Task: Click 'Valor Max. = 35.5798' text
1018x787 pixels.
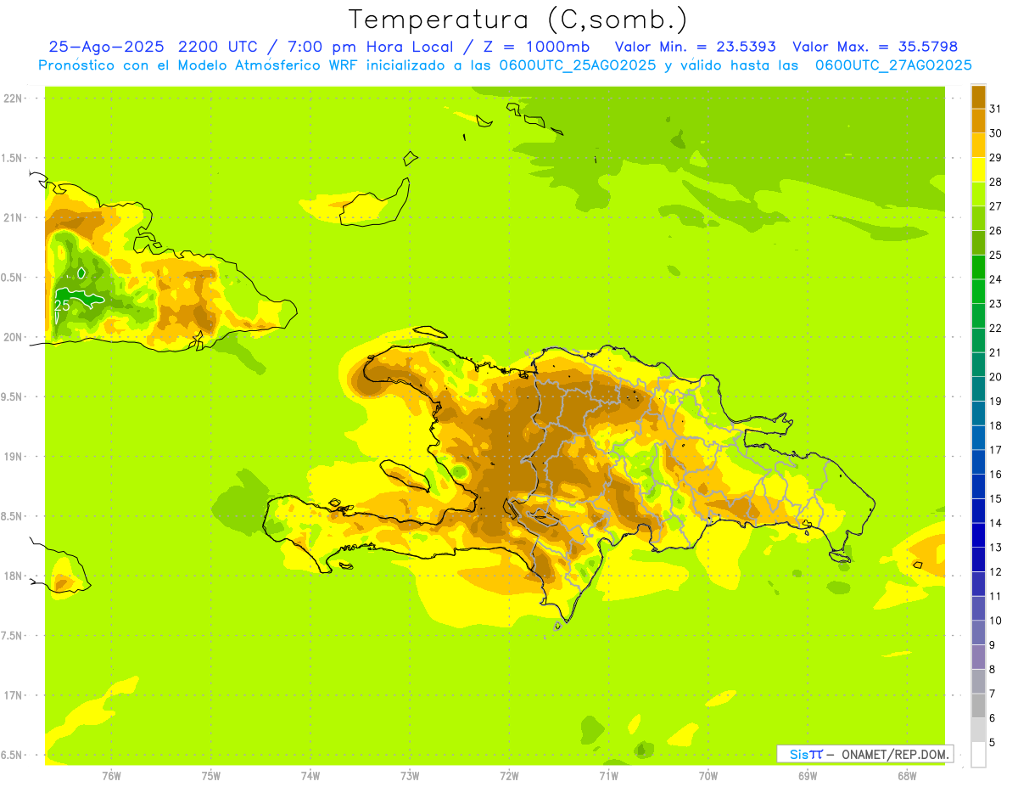Action: click(x=875, y=47)
